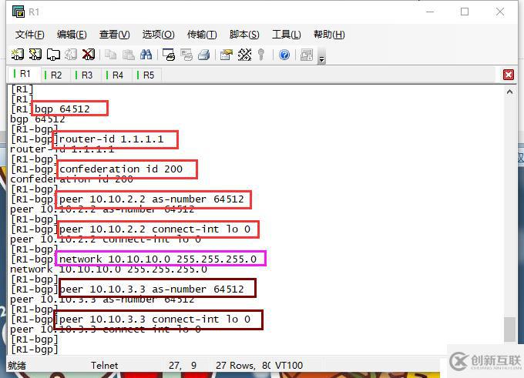The width and height of the screenshot is (524, 378).
Task: Click 'peer 10.10.3.3 as-number 64512' line
Action: tap(151, 289)
